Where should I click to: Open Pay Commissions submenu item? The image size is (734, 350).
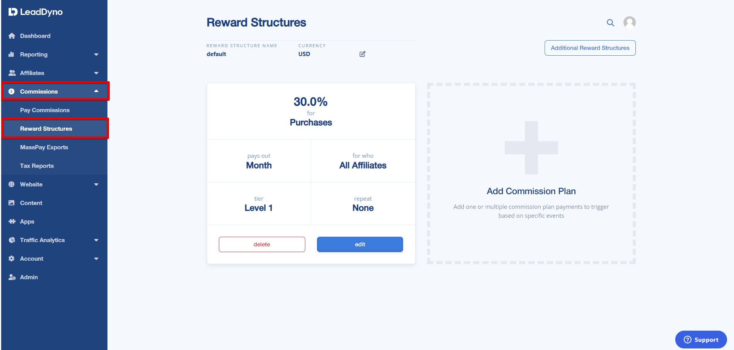pyautogui.click(x=45, y=110)
